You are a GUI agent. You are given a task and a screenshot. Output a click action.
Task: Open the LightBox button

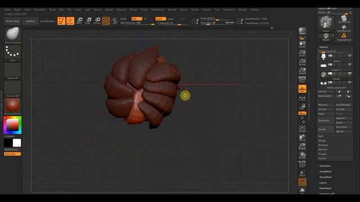[30, 21]
